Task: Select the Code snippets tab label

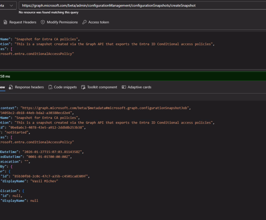Action: tap(65, 87)
